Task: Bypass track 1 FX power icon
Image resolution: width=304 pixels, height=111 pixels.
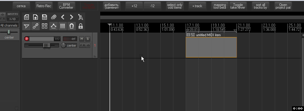Action: click(88, 45)
